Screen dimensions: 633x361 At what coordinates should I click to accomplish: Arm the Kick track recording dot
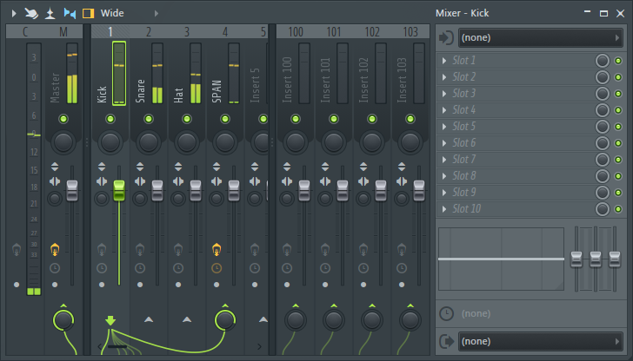[102, 285]
